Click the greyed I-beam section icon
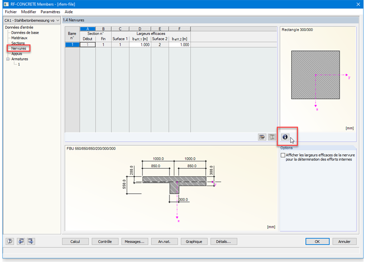This screenshot has width=366, height=262. tap(272, 137)
